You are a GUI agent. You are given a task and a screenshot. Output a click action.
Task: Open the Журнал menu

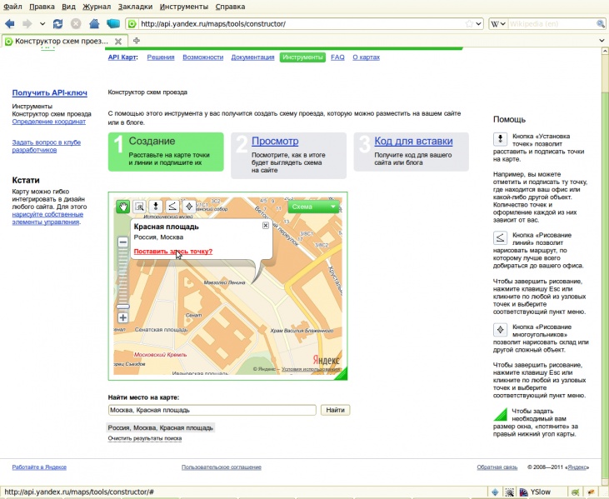(97, 7)
